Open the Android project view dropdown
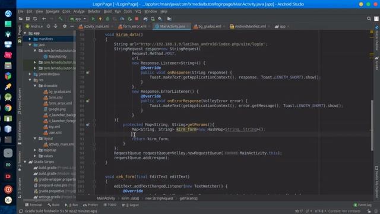The height and width of the screenshot is (214, 380). pos(34,26)
